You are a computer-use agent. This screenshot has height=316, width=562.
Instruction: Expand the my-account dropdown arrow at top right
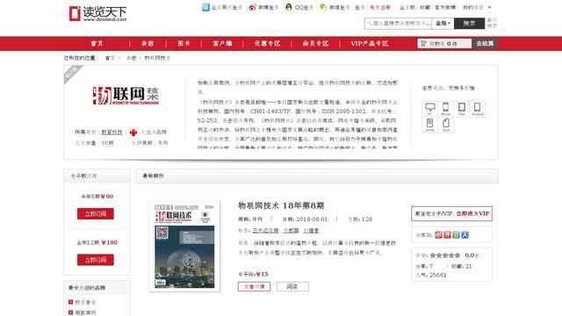(x=489, y=7)
